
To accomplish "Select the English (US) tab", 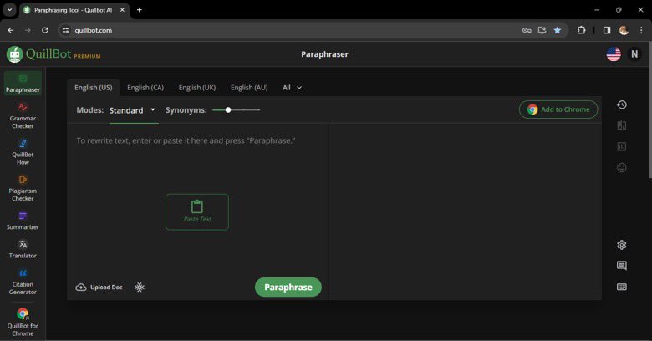I will click(x=94, y=87).
